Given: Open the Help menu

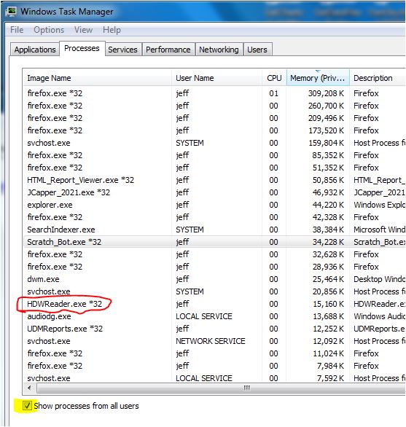Looking at the screenshot, I should pos(112,30).
